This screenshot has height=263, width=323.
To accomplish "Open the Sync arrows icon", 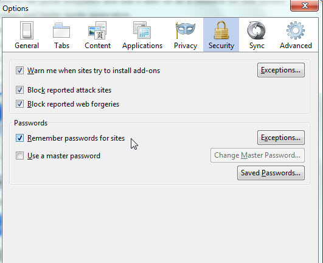I will point(256,30).
